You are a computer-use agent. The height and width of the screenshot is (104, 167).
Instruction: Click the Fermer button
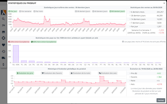pyautogui.click(x=161, y=100)
